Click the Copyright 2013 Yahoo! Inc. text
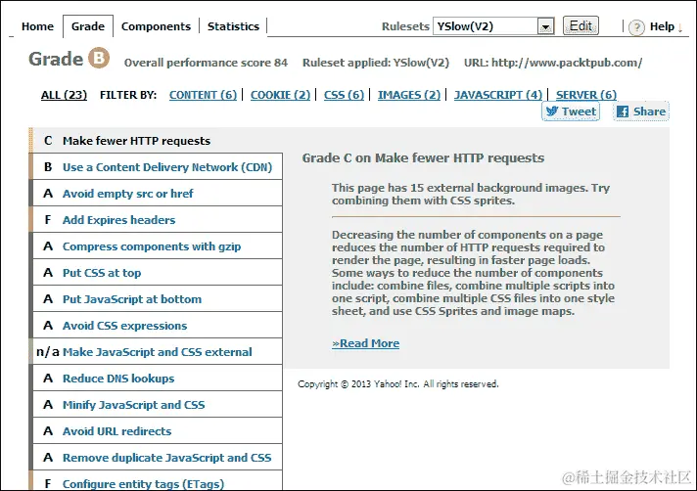The image size is (697, 491). pyautogui.click(x=398, y=384)
